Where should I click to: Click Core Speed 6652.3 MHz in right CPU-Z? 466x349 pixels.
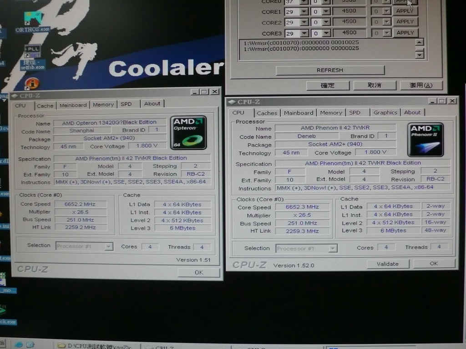tap(302, 207)
